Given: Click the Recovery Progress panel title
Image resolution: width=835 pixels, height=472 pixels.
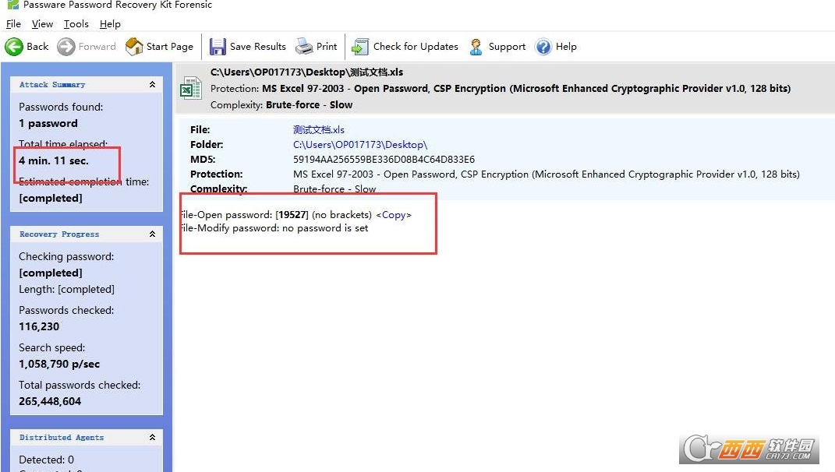Looking at the screenshot, I should [59, 234].
